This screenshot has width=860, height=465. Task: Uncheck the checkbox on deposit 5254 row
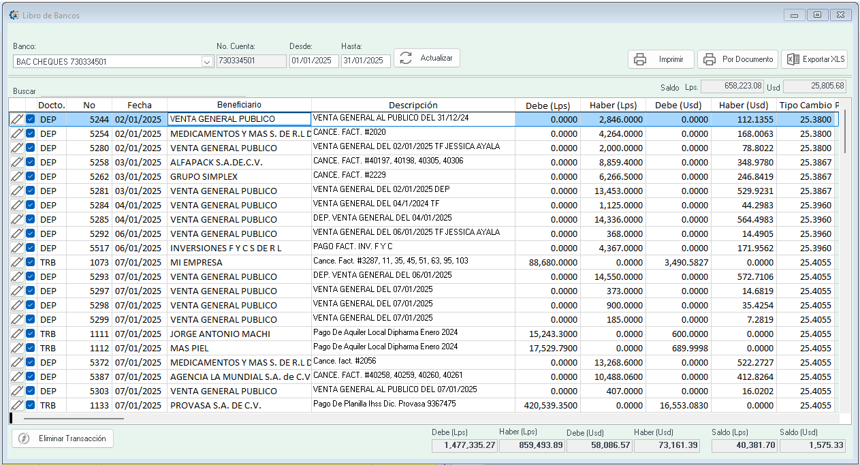(31, 133)
